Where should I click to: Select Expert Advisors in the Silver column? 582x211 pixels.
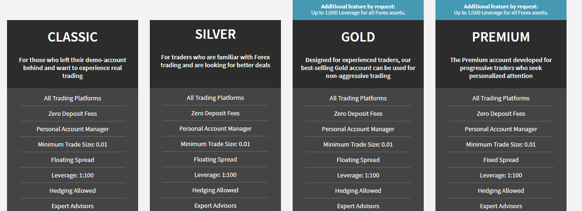[x=215, y=205]
